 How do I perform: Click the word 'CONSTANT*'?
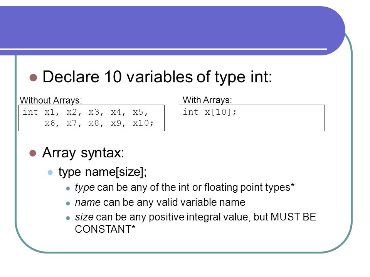coord(105,229)
